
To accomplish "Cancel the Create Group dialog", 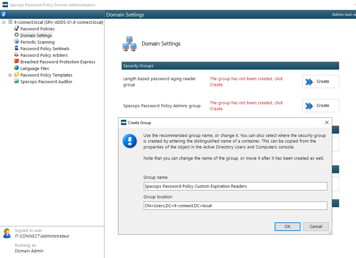I will coord(316,227).
